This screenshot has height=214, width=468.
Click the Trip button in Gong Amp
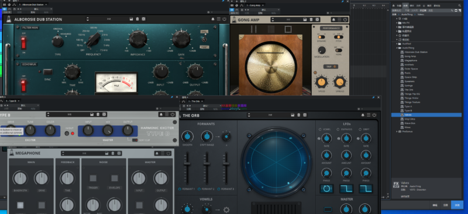coord(331,66)
